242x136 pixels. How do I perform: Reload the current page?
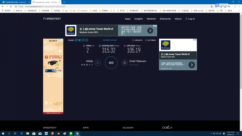[x=11, y=6]
